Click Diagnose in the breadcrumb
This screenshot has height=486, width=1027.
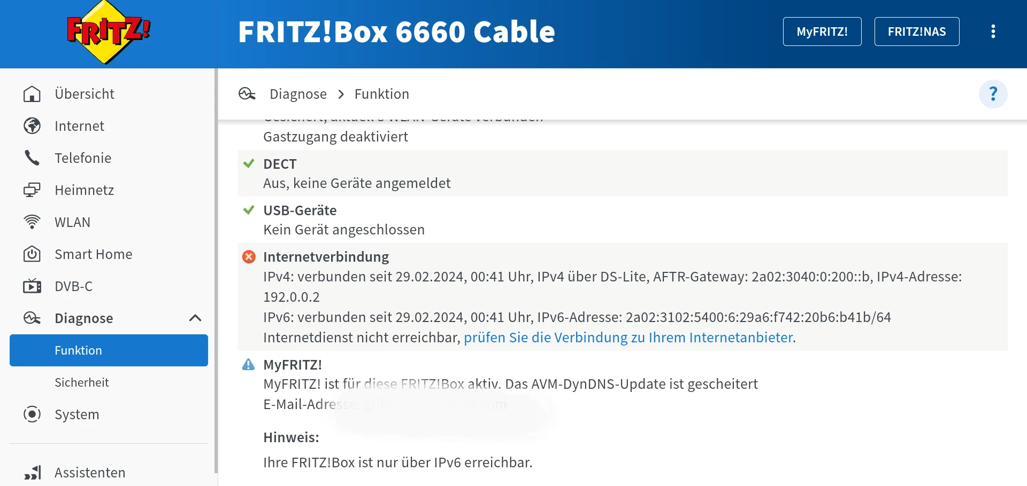pyautogui.click(x=298, y=94)
